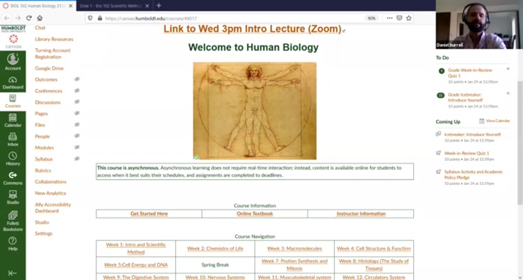
Task: Show site security lock information
Action: [100, 18]
